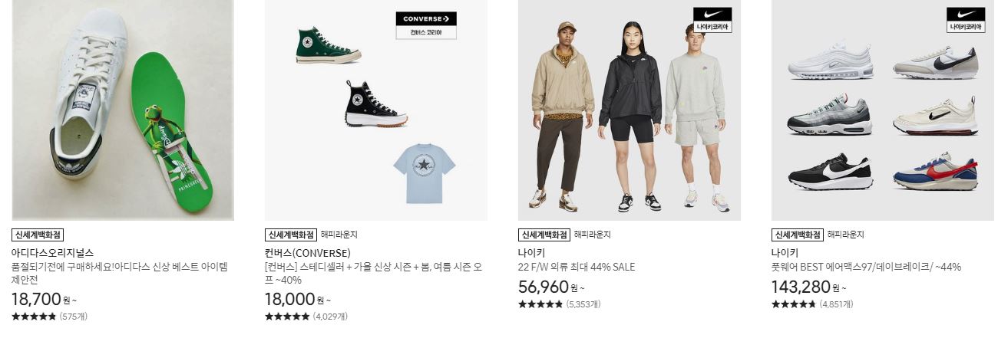Image resolution: width=998 pixels, height=348 pixels.
Task: Open the 22 F/W 의류 최대 44% SALE description
Action: pyautogui.click(x=577, y=268)
